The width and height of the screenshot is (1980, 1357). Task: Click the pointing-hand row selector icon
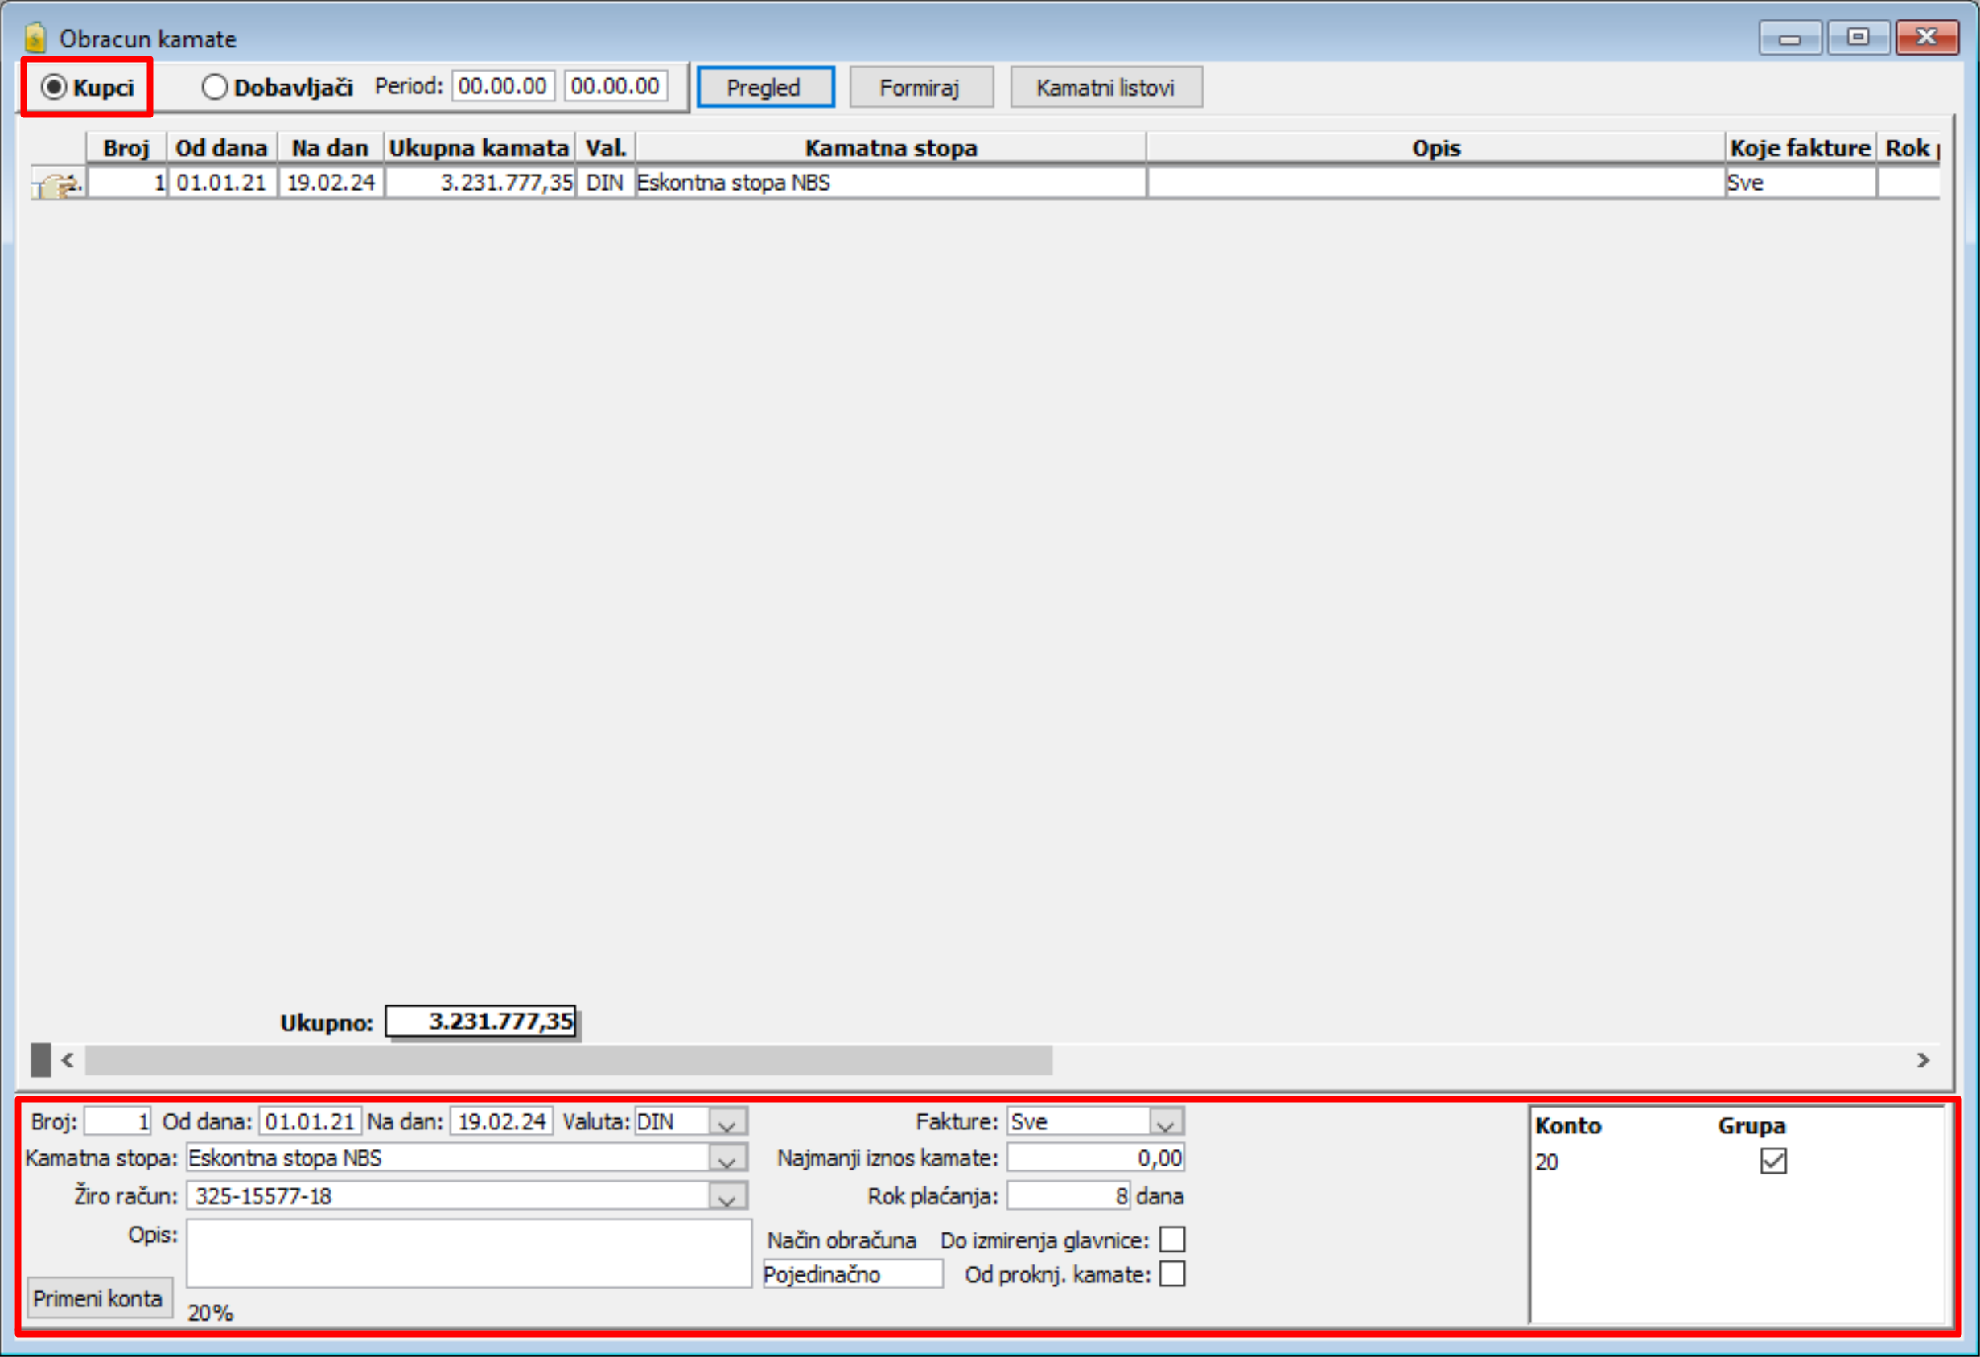coord(58,183)
